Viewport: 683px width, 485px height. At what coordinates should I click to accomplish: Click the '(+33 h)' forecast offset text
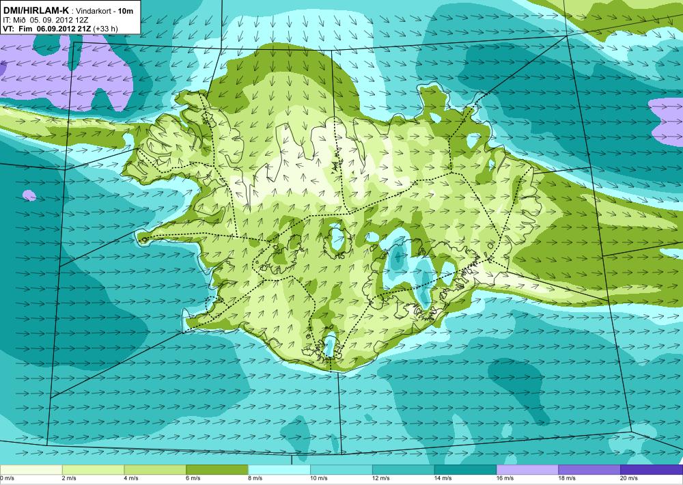[x=105, y=29]
